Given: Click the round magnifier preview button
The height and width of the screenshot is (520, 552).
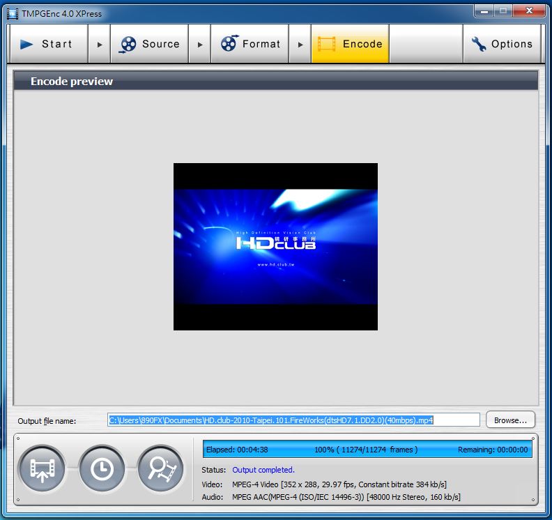Looking at the screenshot, I should click(160, 468).
